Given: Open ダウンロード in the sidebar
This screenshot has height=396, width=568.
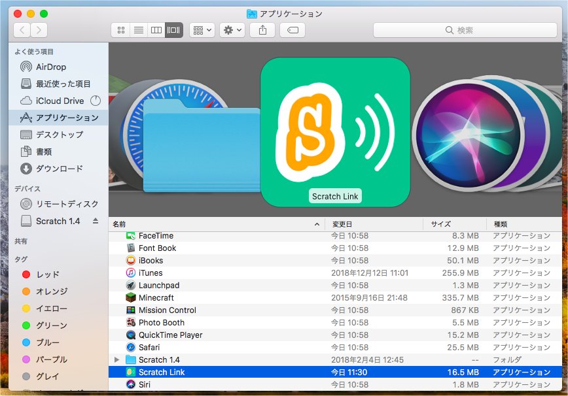Looking at the screenshot, I should coord(59,169).
